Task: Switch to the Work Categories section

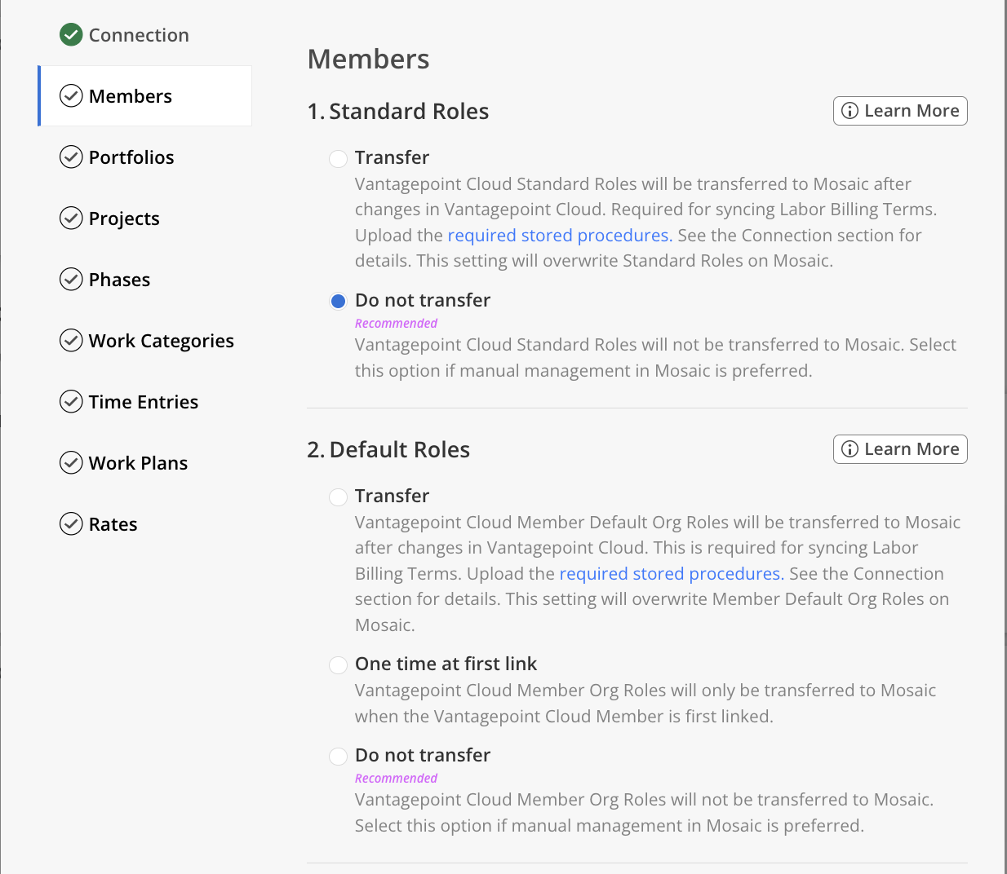Action: pos(161,341)
